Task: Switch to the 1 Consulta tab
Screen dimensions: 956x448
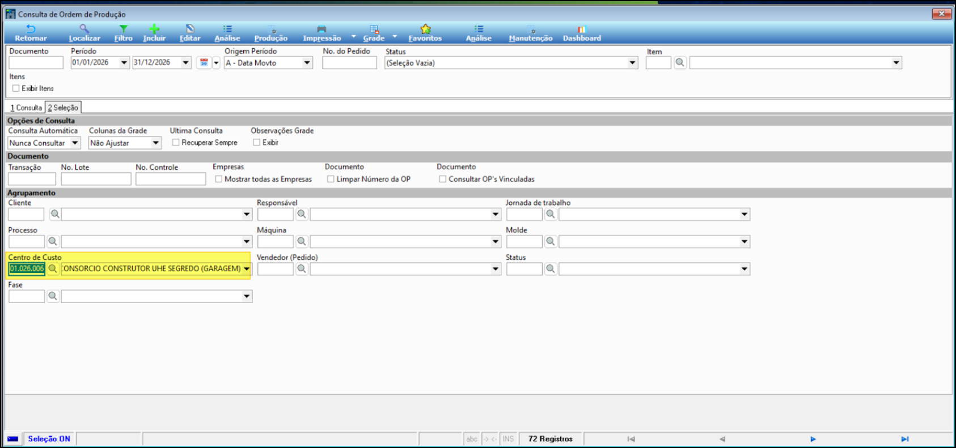Action: pos(26,108)
